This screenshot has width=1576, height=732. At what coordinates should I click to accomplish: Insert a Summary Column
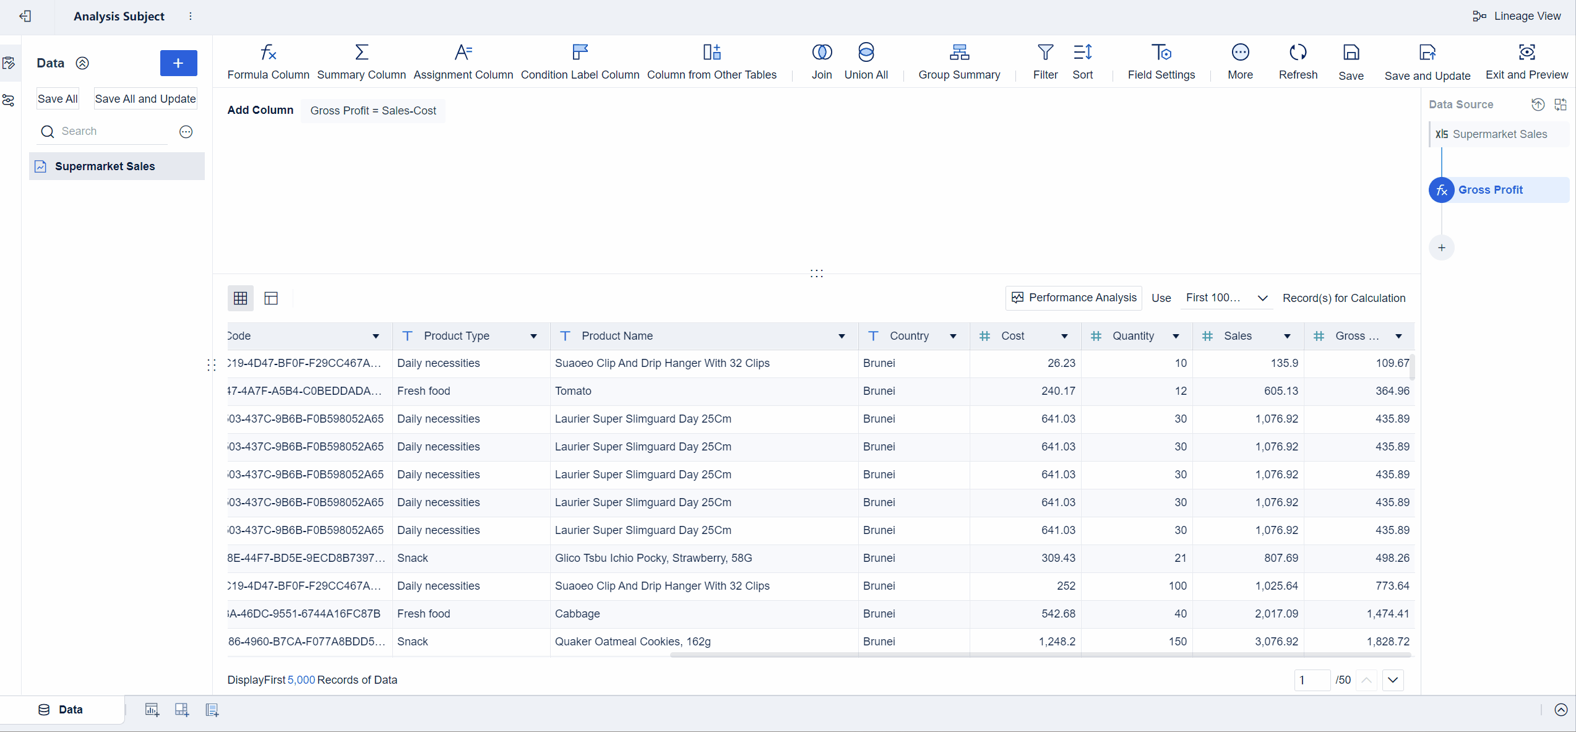(x=361, y=62)
